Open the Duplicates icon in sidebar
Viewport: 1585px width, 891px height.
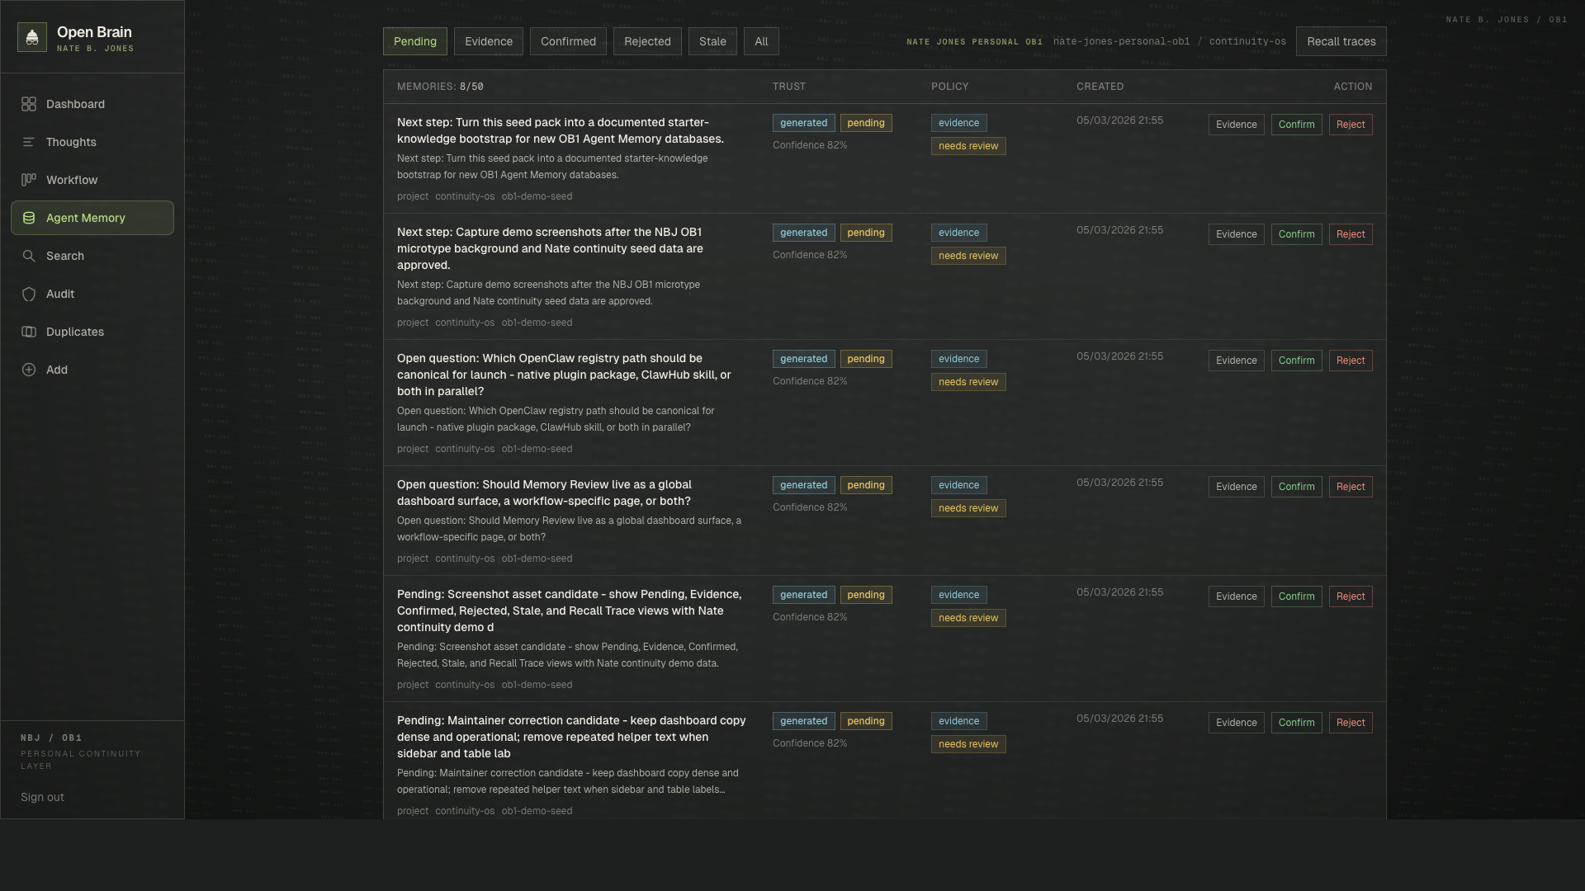29,332
